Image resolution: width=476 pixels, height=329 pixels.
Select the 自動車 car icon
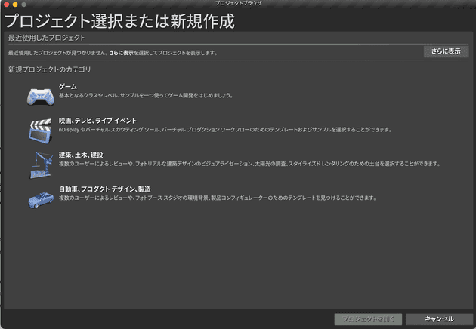tap(41, 200)
